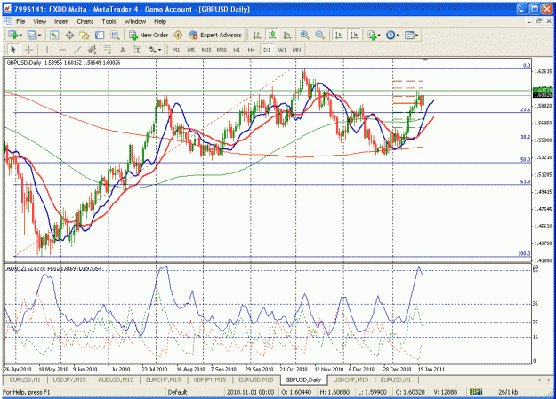The image size is (556, 399).
Task: Zoom in on the chart
Action: (304, 35)
